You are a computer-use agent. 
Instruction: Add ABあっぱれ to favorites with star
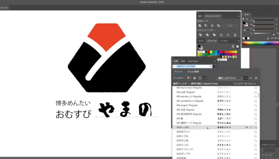[x=251, y=127]
